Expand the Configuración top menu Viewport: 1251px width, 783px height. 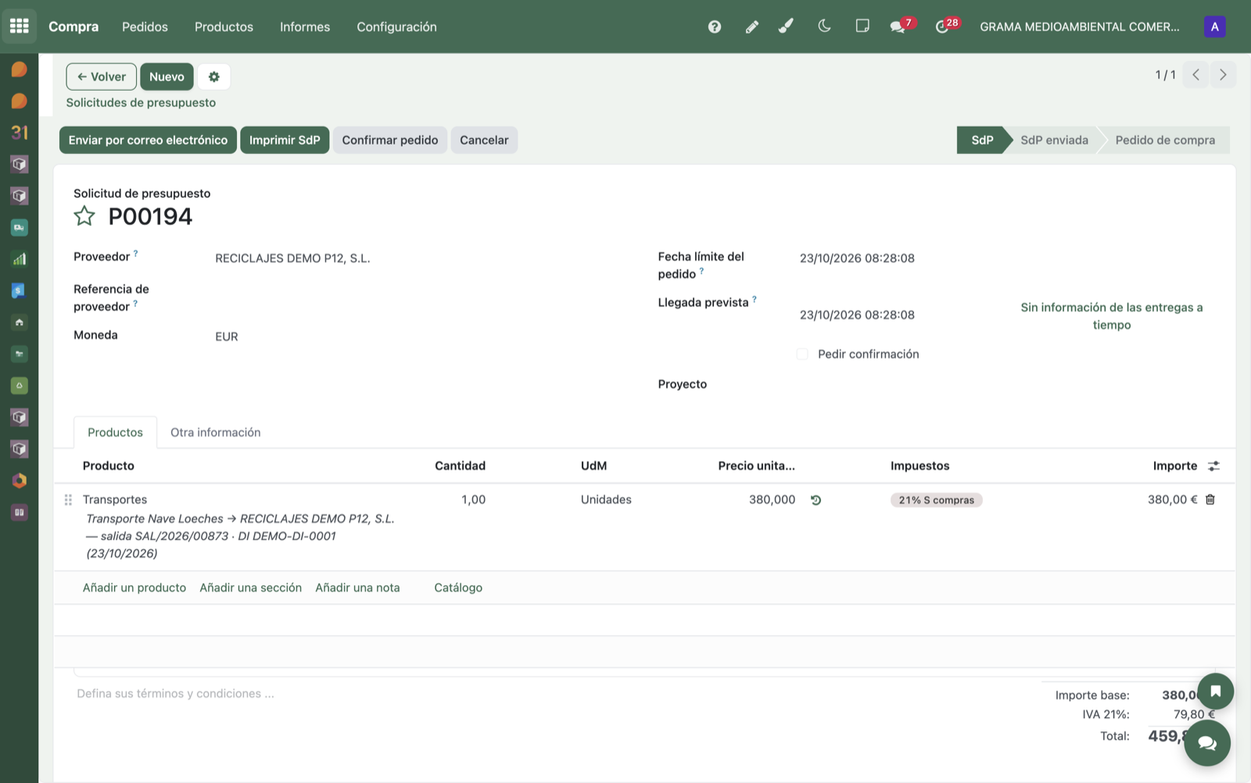click(x=396, y=27)
